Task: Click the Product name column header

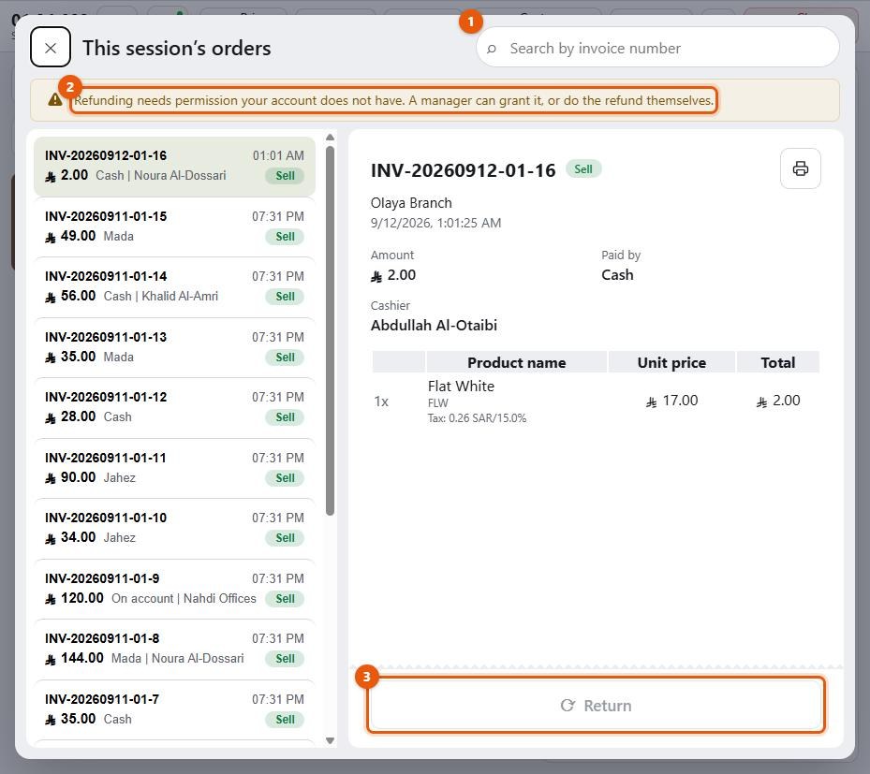Action: 517,362
